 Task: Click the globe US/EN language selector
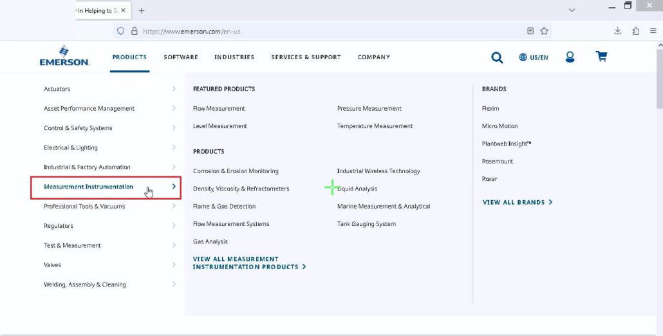coord(533,57)
